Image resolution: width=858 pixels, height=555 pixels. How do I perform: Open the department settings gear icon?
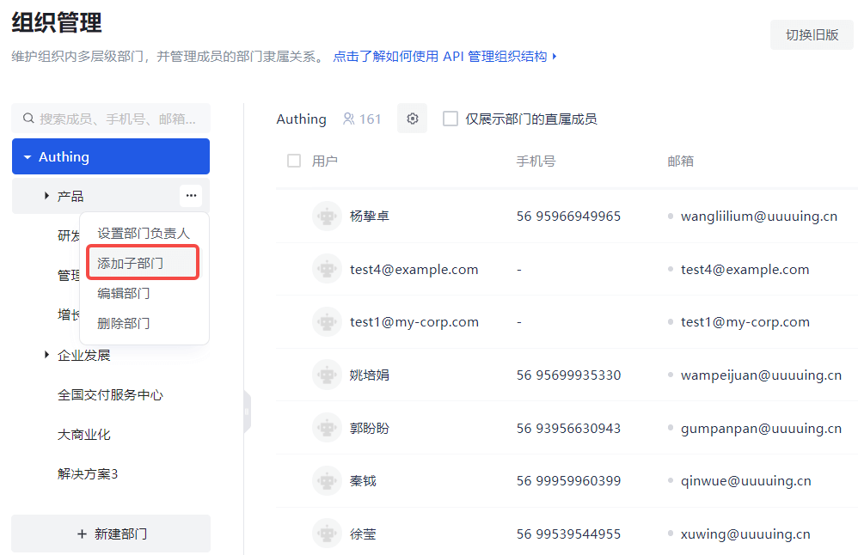[412, 119]
